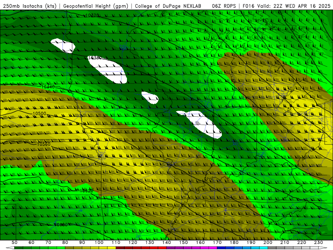Click the cyan swatch just left of 200

pos(263,248)
